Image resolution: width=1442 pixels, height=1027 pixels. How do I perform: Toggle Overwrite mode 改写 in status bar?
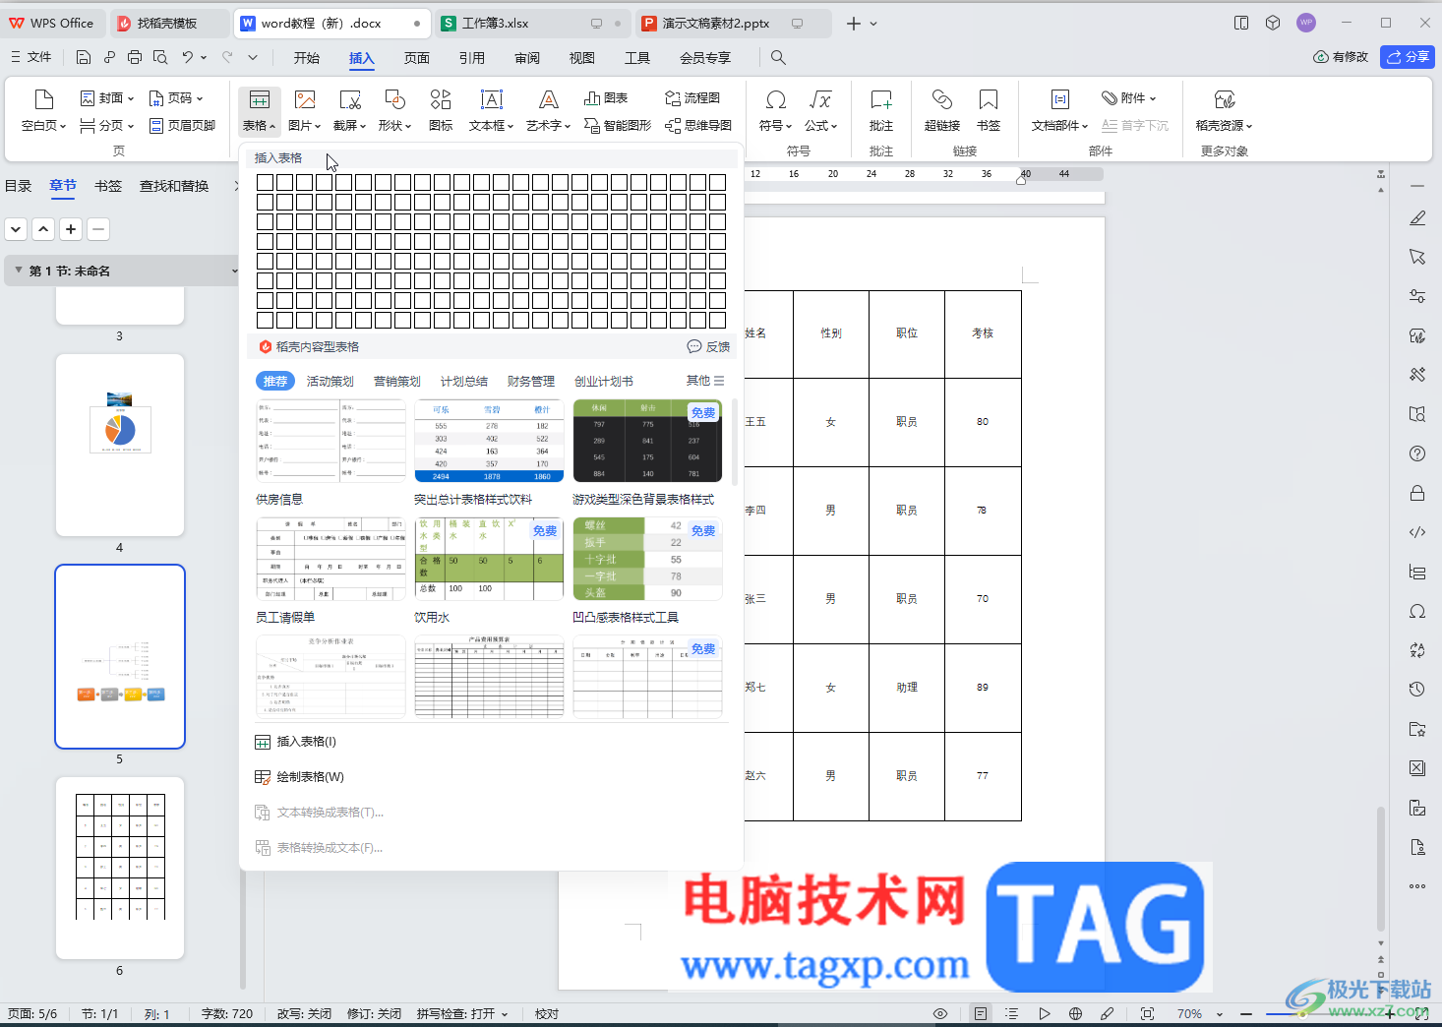pos(304,1014)
